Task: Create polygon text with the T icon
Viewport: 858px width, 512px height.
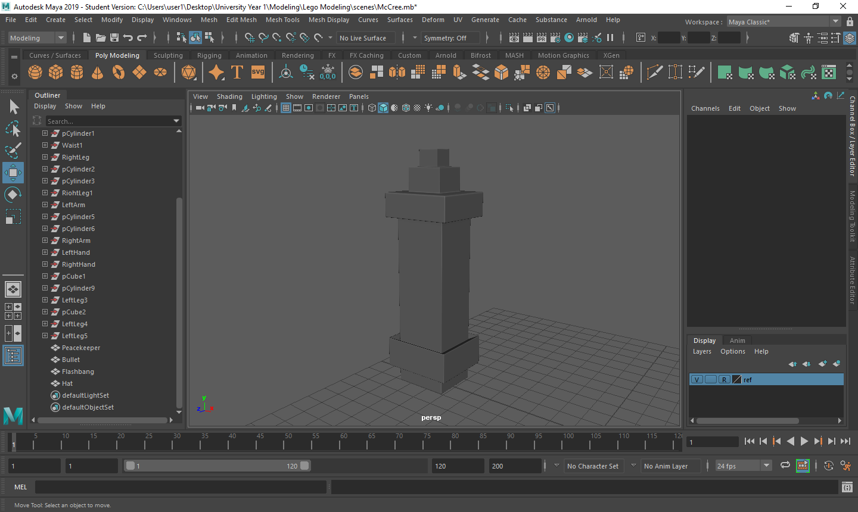Action: 237,73
